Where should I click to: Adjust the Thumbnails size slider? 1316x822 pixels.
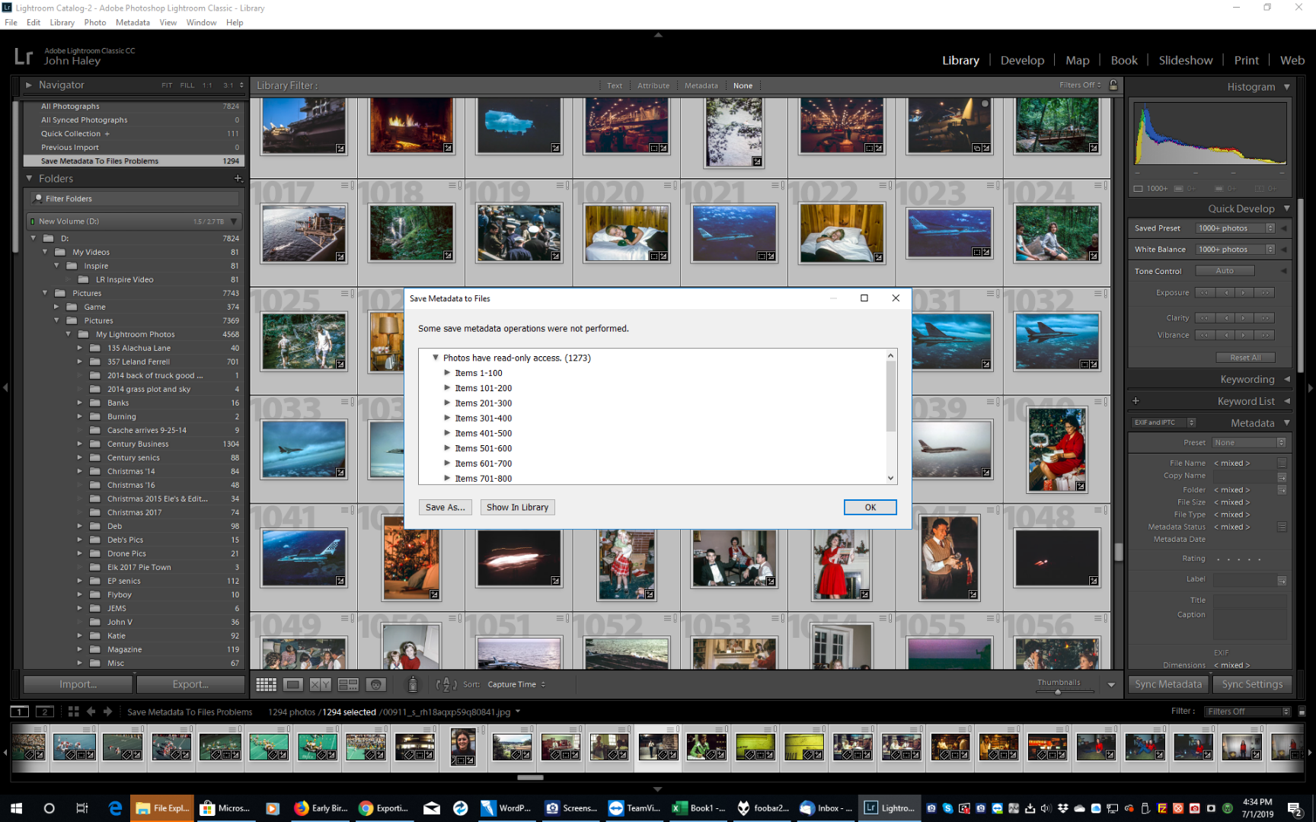tap(1058, 692)
